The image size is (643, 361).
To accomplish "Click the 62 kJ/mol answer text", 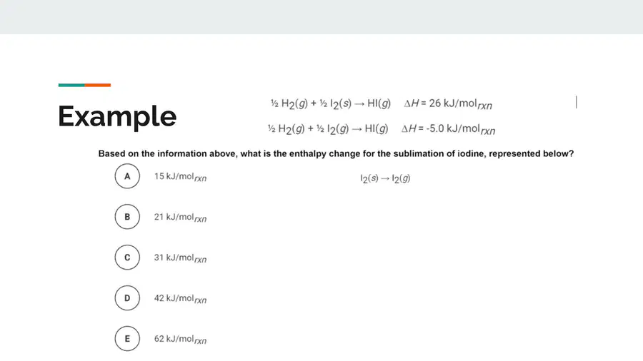I will [x=181, y=340].
